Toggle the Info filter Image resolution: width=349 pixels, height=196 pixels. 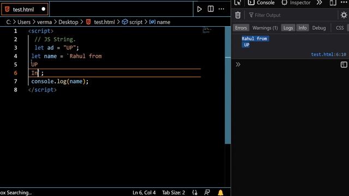pyautogui.click(x=303, y=28)
